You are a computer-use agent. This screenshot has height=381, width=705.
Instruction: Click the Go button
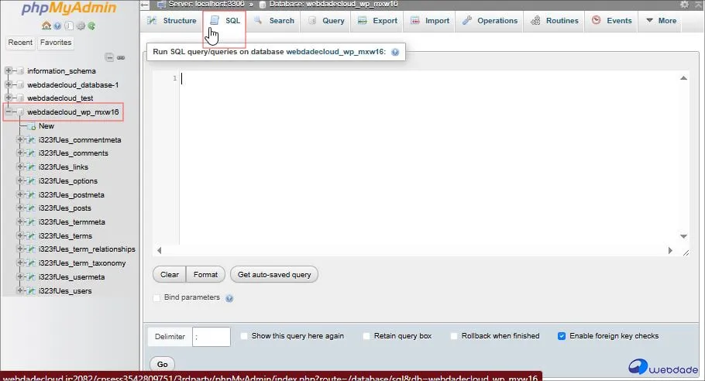tap(162, 364)
